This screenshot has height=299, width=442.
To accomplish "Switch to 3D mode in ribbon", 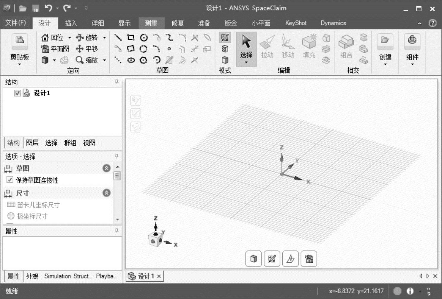I will [225, 60].
